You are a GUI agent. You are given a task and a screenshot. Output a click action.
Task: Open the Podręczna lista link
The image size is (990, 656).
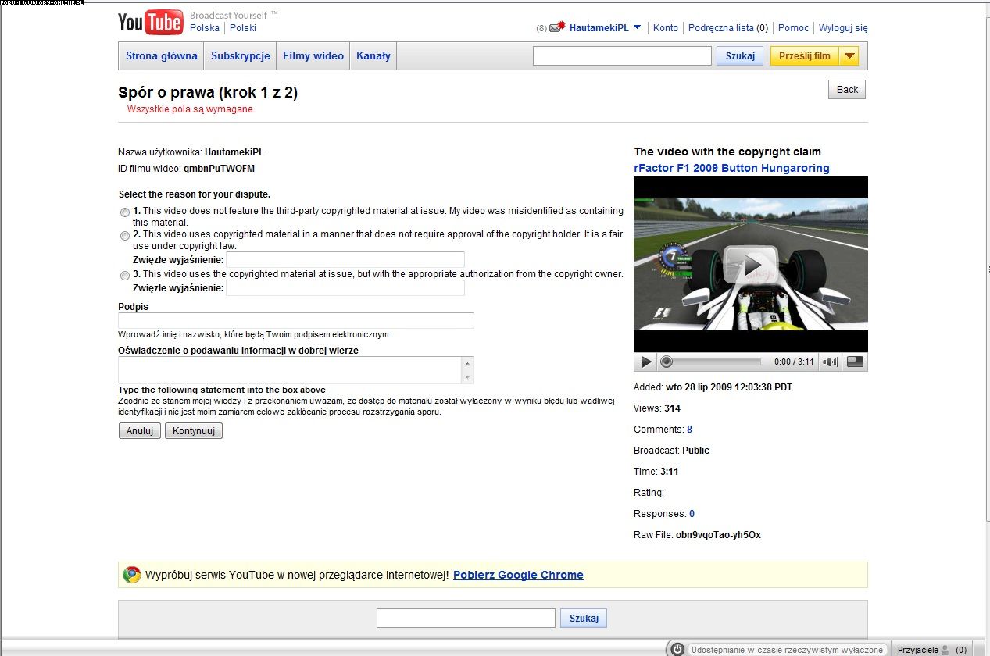tap(721, 27)
